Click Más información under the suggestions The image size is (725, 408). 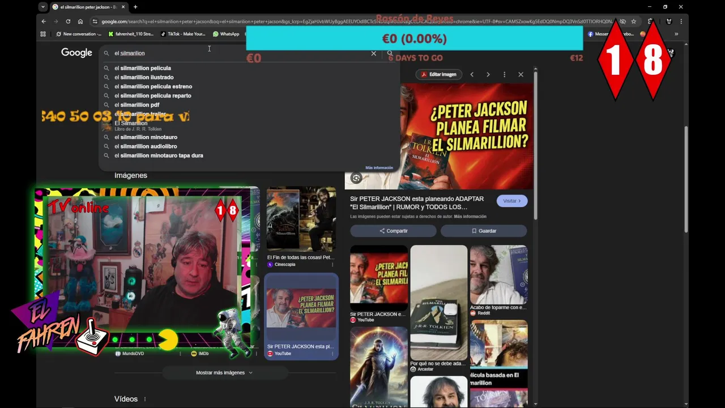(x=379, y=168)
